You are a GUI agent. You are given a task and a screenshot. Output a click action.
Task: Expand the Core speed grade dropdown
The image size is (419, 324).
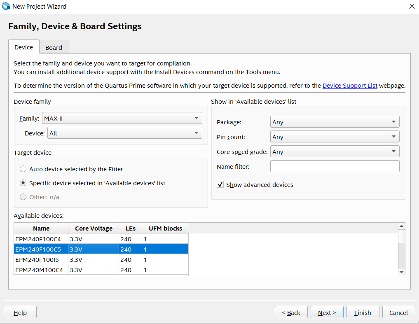[335, 152]
